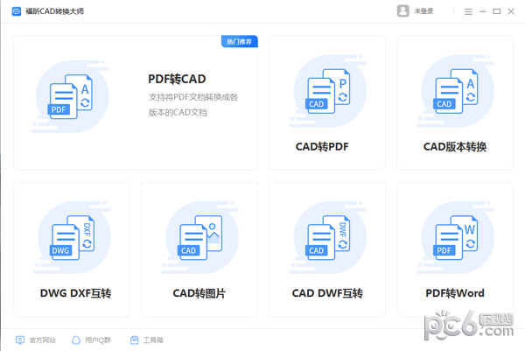Click the DWG DXF互转 label
525x351 pixels.
(x=75, y=293)
